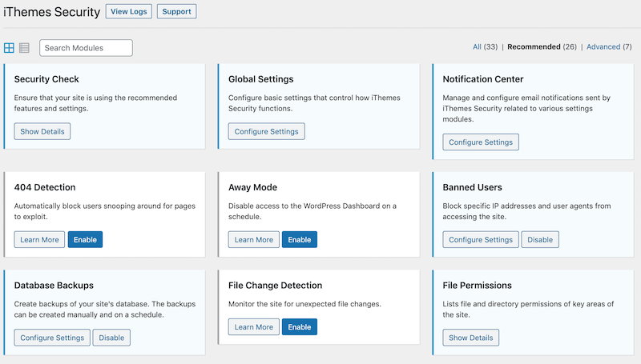Image resolution: width=641 pixels, height=364 pixels.
Task: Click the Global Settings card title
Action: tap(261, 79)
